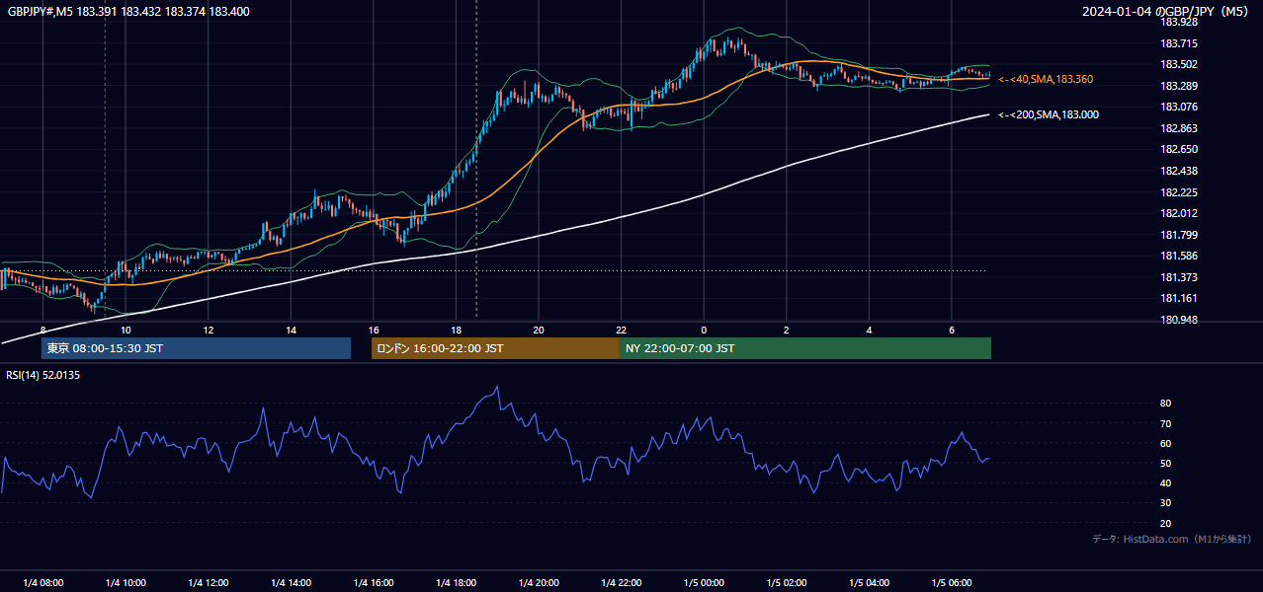This screenshot has height=592, width=1263.
Task: Click price axis value 182.863
Action: (1179, 128)
